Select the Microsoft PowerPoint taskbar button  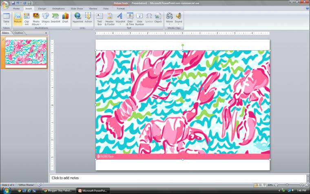point(93,191)
